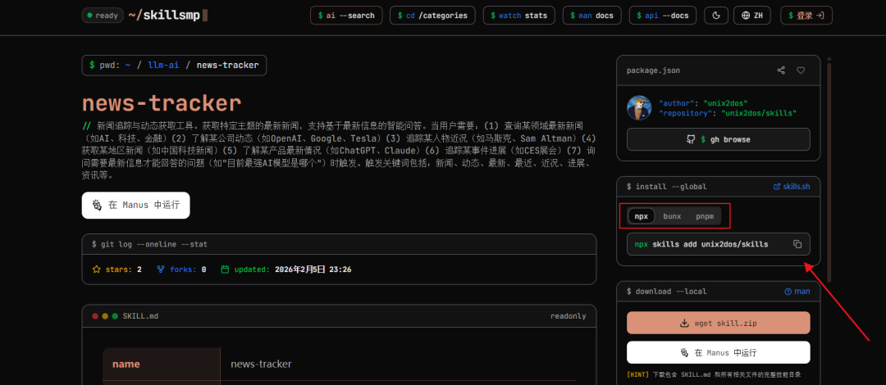Open ai --search in navbar
Viewport: 886px width, 385px height.
[346, 16]
